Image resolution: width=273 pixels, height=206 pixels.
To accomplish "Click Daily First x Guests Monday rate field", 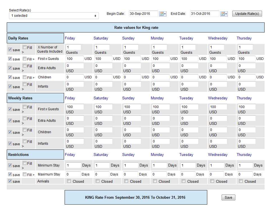I will [161, 59].
